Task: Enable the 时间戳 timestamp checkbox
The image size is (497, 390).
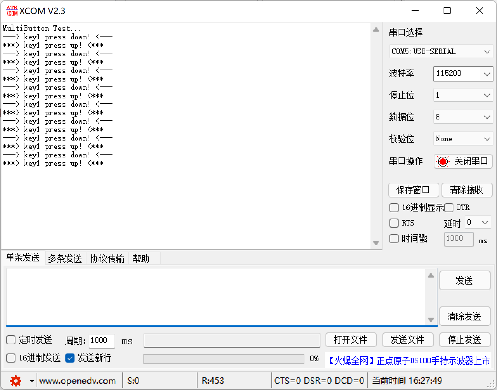Action: pyautogui.click(x=394, y=239)
